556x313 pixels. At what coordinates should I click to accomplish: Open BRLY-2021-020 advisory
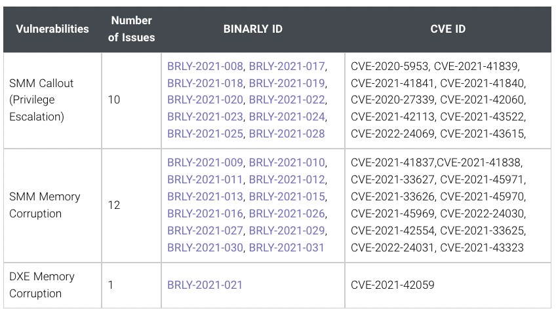pos(205,100)
